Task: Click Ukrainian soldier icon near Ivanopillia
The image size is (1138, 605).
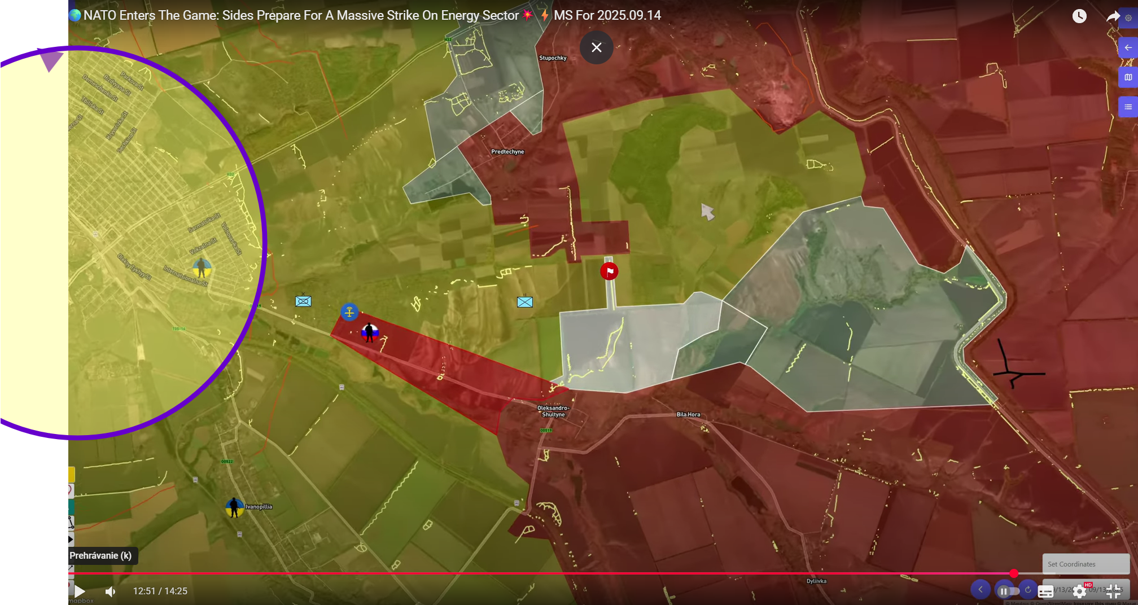Action: pos(234,507)
